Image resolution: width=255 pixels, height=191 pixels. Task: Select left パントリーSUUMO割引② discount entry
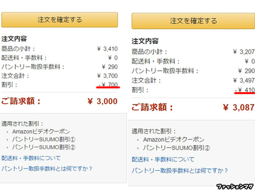click(x=44, y=147)
